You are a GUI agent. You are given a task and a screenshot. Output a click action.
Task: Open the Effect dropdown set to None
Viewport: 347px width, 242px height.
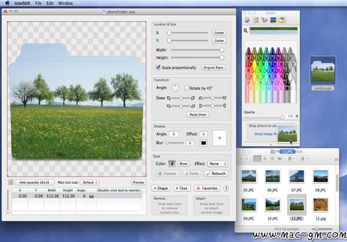pos(218,164)
